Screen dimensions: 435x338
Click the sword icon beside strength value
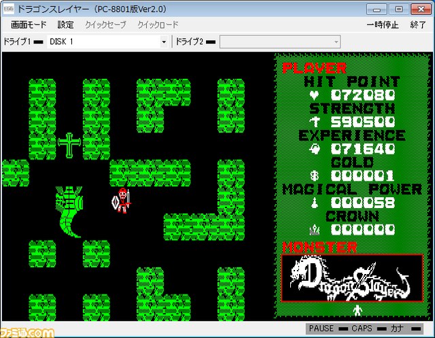[315, 122]
